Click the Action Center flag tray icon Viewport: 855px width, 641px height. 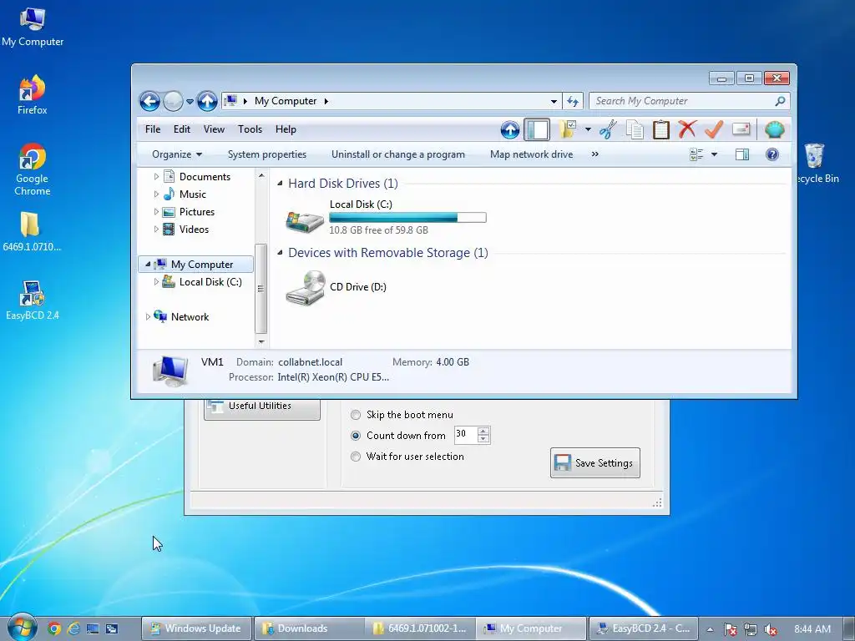tap(730, 629)
